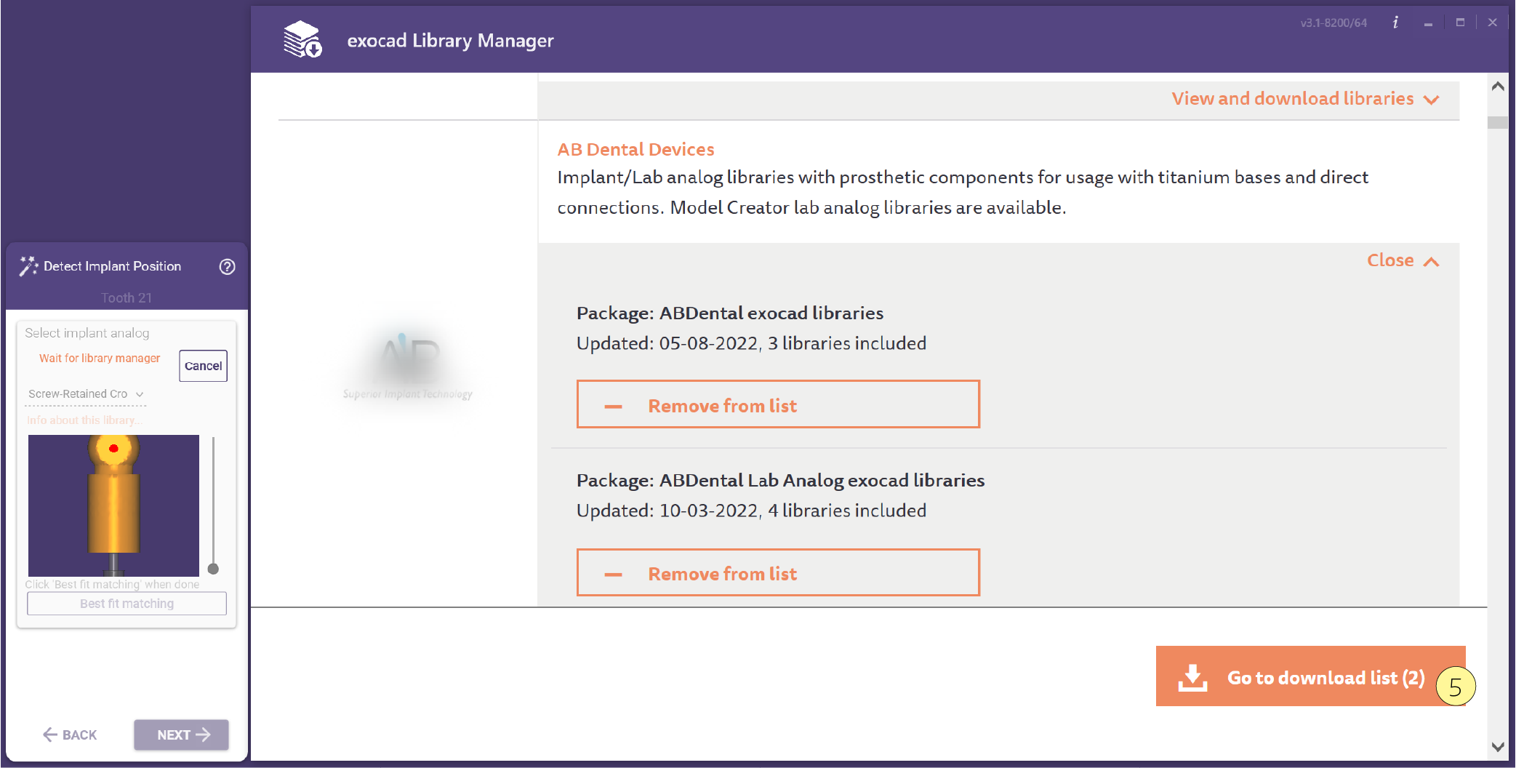This screenshot has height=768, width=1516.
Task: Click scrollbar up arrow in Library Manager
Action: [1498, 87]
